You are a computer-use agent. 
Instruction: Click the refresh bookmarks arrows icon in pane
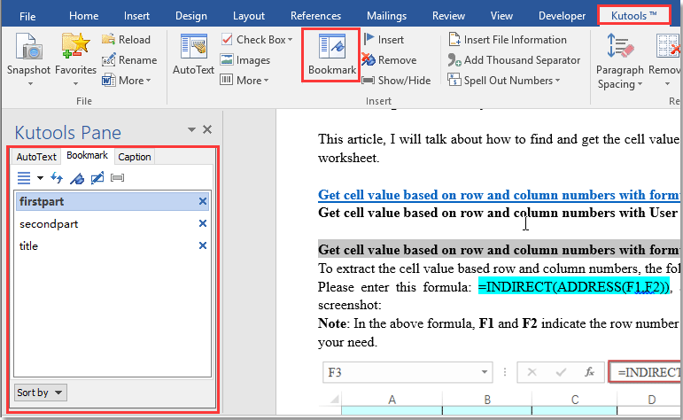(57, 178)
